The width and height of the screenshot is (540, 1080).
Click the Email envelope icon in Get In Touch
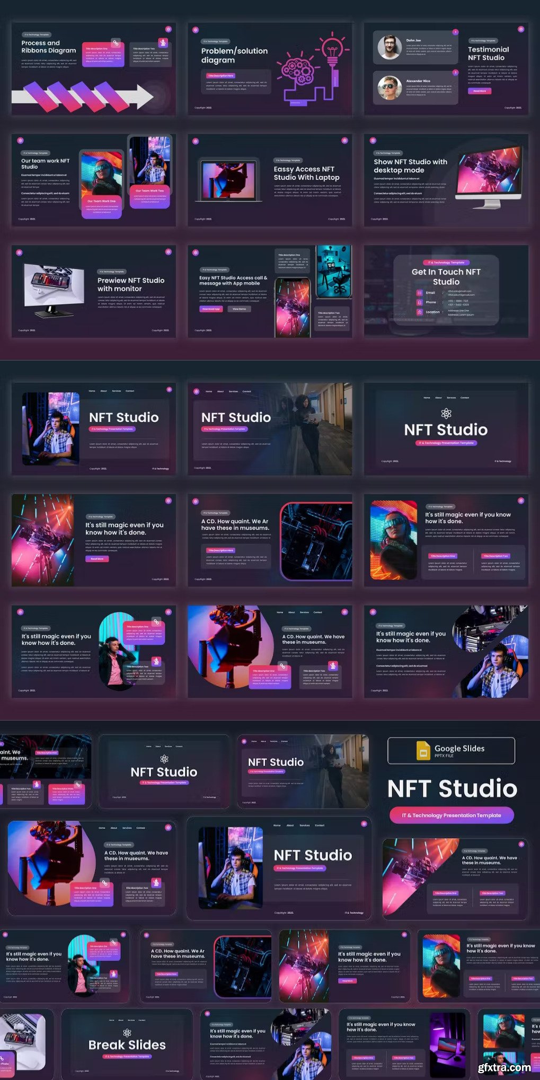click(x=419, y=293)
